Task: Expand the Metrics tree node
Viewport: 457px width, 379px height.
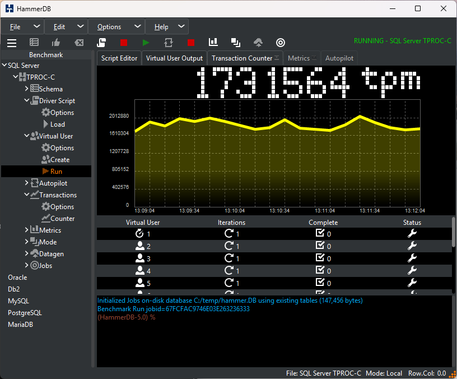Action: (x=26, y=230)
